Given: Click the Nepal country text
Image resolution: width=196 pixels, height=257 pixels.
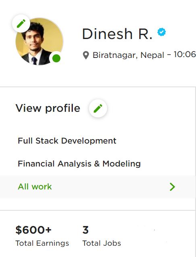Looking at the screenshot, I should point(153,55).
